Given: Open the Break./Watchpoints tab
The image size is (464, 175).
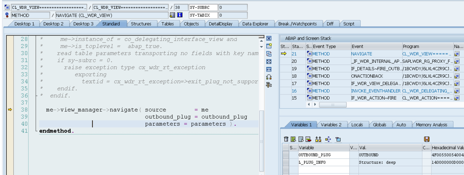Looking at the screenshot, I should tap(297, 24).
